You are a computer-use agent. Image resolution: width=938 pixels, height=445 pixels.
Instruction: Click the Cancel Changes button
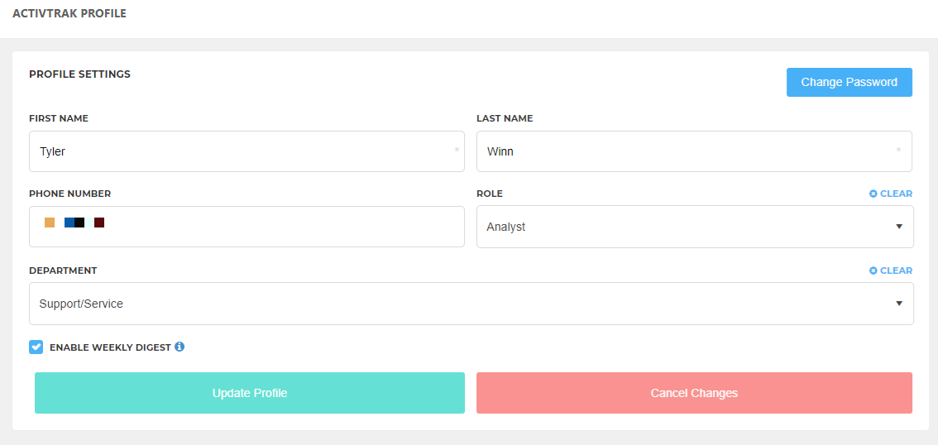point(695,393)
